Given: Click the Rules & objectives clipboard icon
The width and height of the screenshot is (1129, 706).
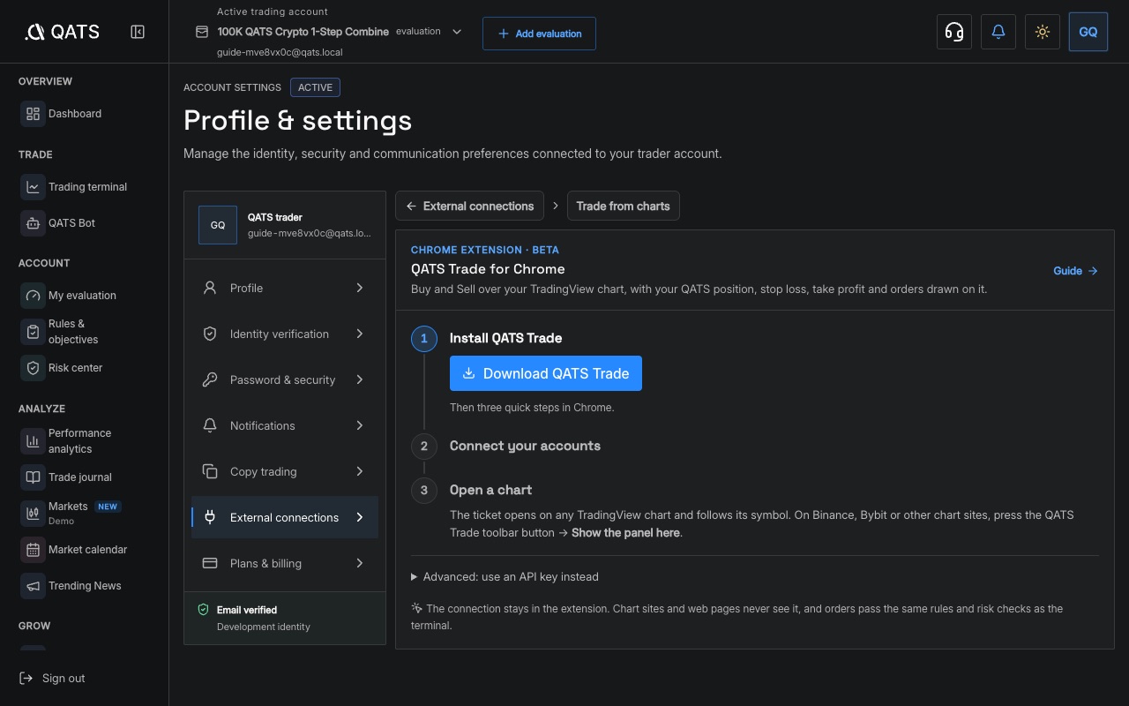Looking at the screenshot, I should pyautogui.click(x=33, y=332).
